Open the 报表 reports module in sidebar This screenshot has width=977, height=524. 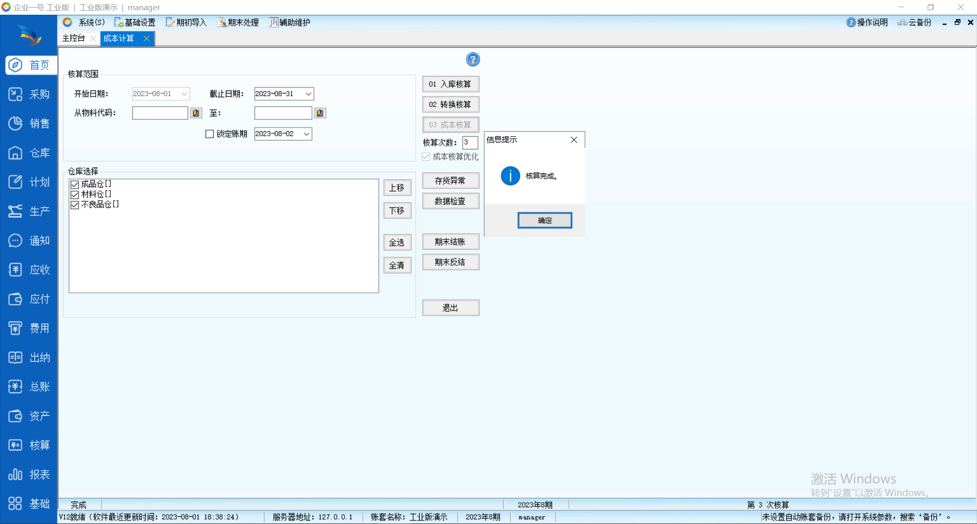[x=29, y=475]
